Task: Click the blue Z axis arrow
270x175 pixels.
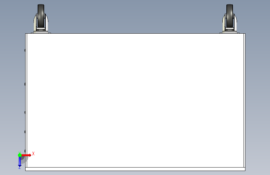Action: pyautogui.click(x=20, y=162)
